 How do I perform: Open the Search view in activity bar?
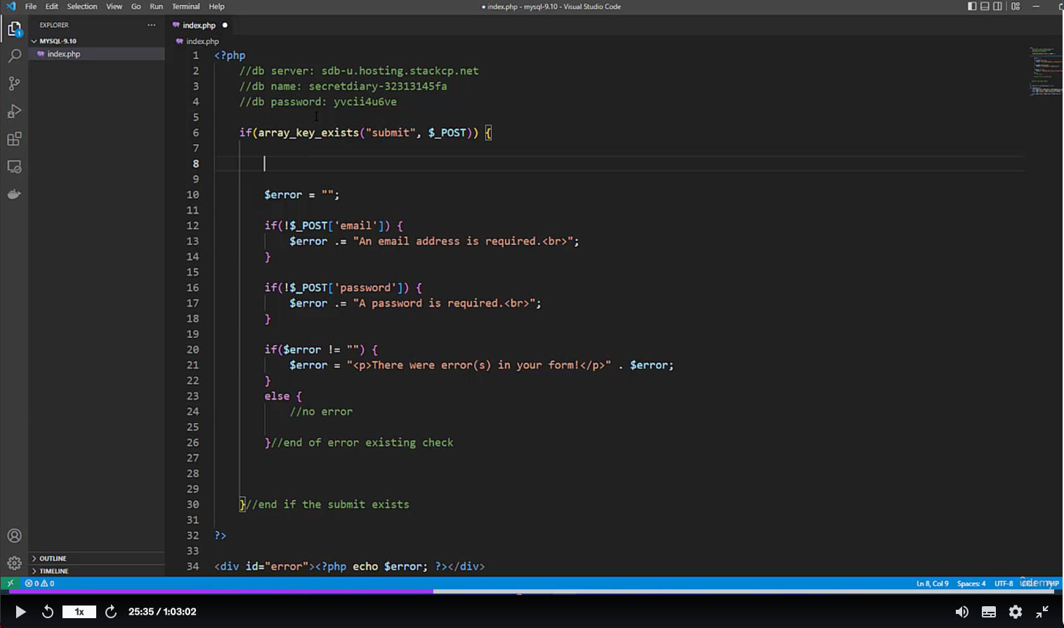click(x=14, y=56)
